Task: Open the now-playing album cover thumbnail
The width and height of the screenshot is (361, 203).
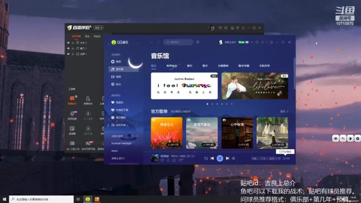Action: click(155, 158)
